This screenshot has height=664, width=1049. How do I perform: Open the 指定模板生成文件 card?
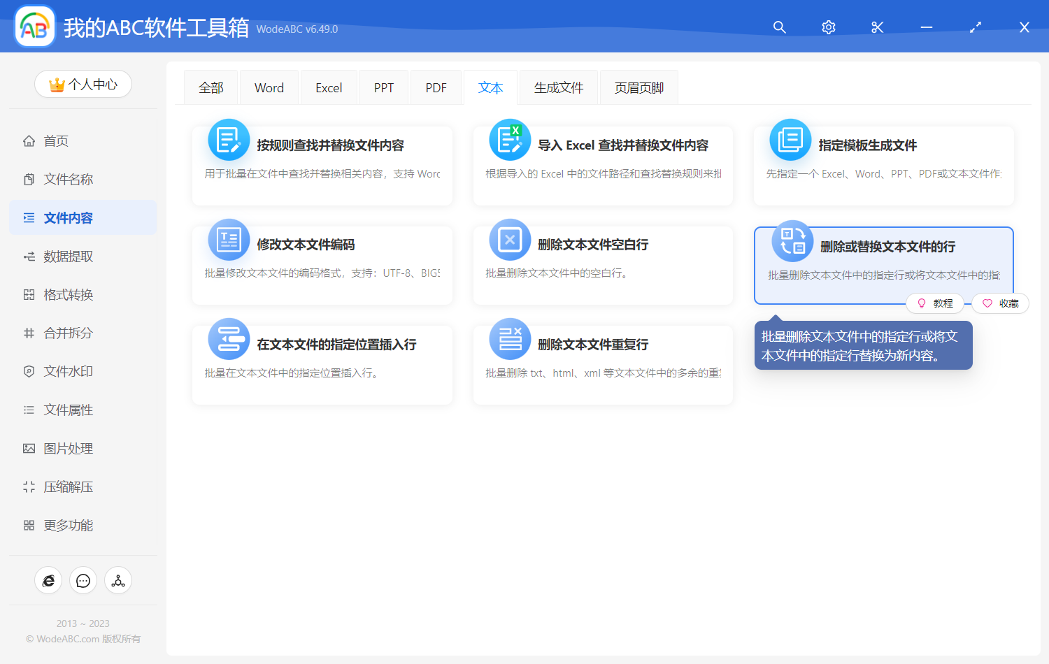(x=883, y=166)
